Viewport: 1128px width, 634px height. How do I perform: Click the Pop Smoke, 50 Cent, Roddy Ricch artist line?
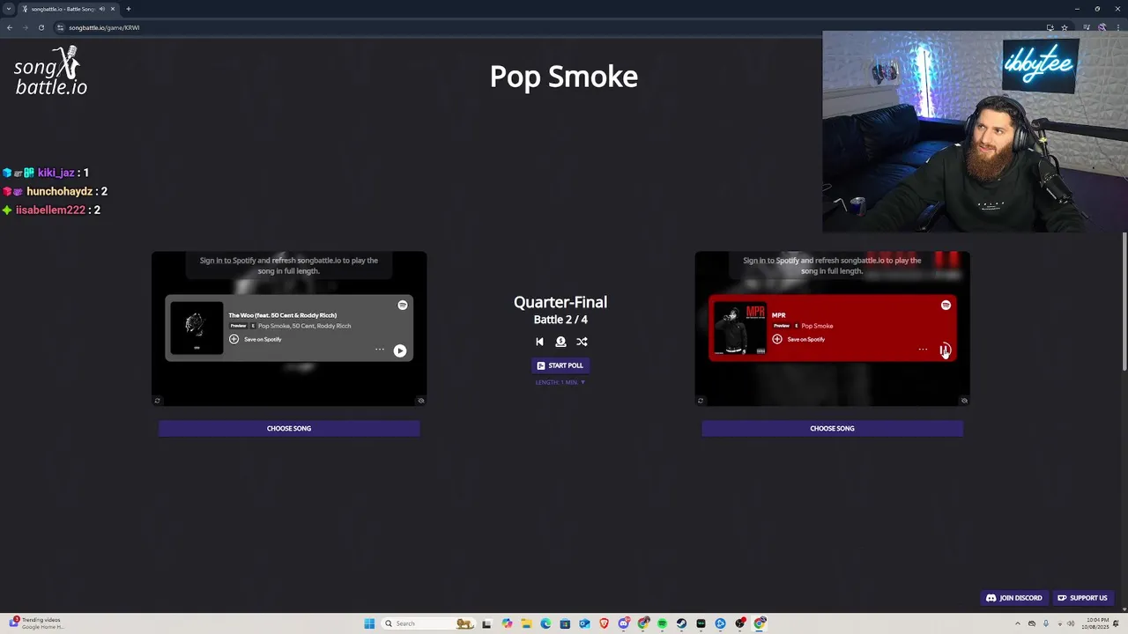tap(304, 326)
